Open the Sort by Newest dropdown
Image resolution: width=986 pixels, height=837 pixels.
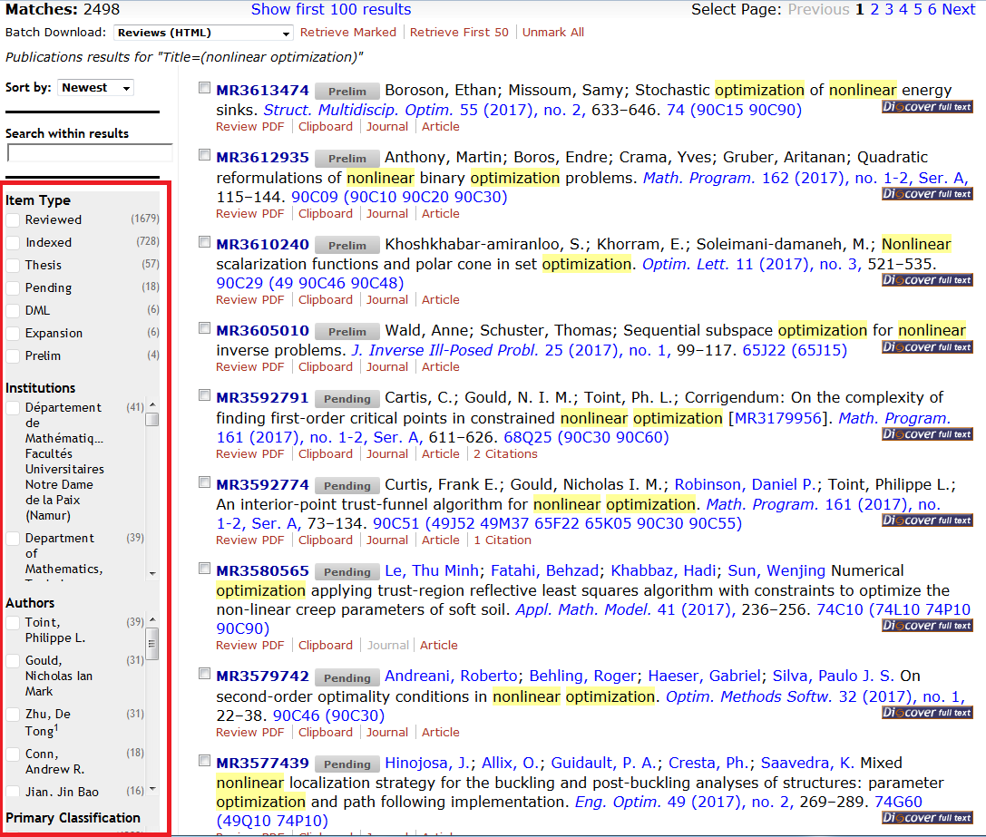pos(95,88)
